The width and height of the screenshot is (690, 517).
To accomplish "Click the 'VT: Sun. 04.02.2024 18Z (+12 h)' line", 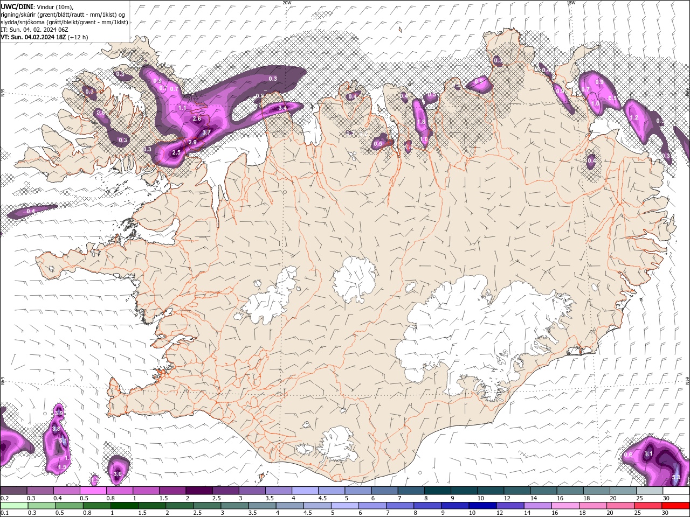I will (44, 37).
